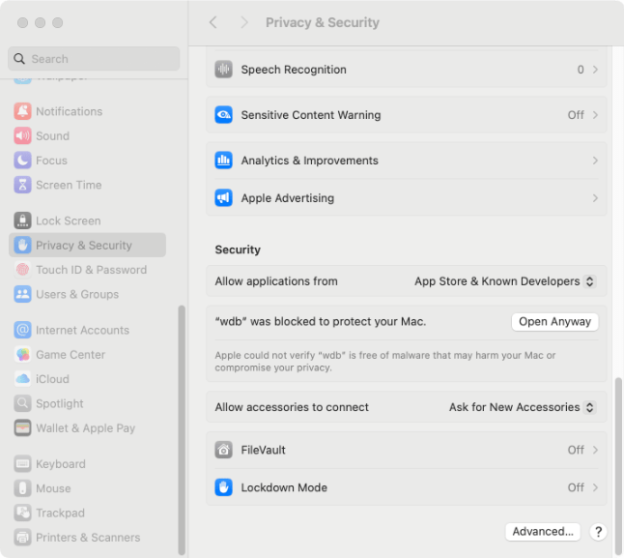
Task: Expand Sensitive Content Warning settings chevron
Action: (595, 115)
